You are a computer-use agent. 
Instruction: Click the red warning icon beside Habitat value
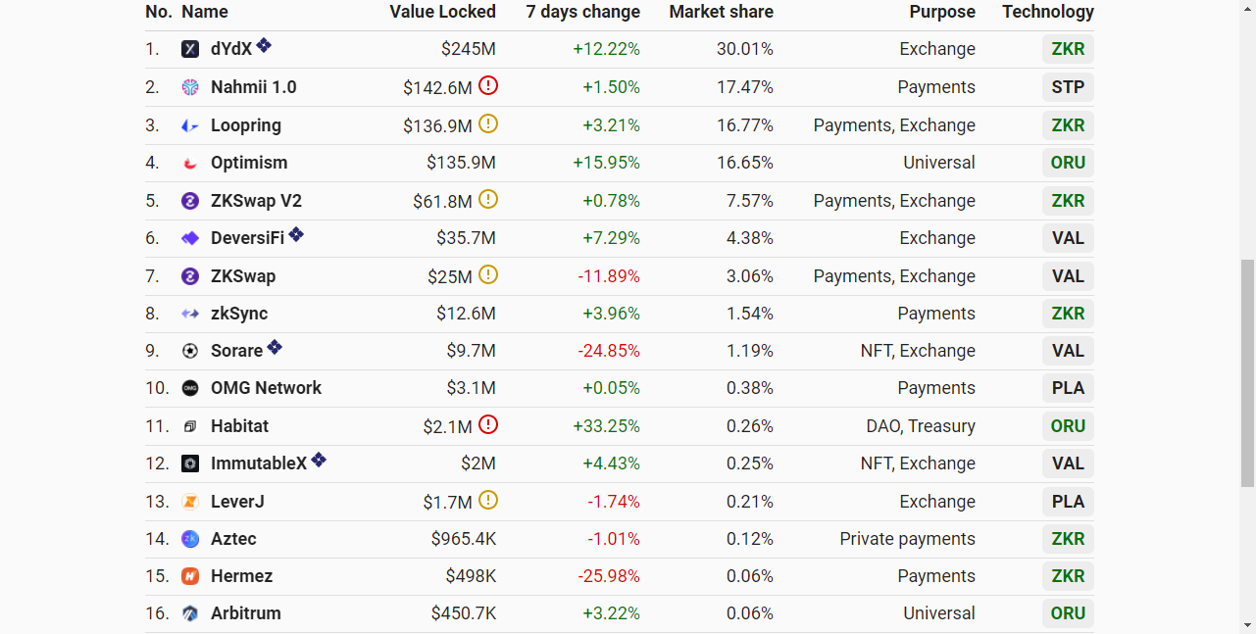click(x=488, y=425)
